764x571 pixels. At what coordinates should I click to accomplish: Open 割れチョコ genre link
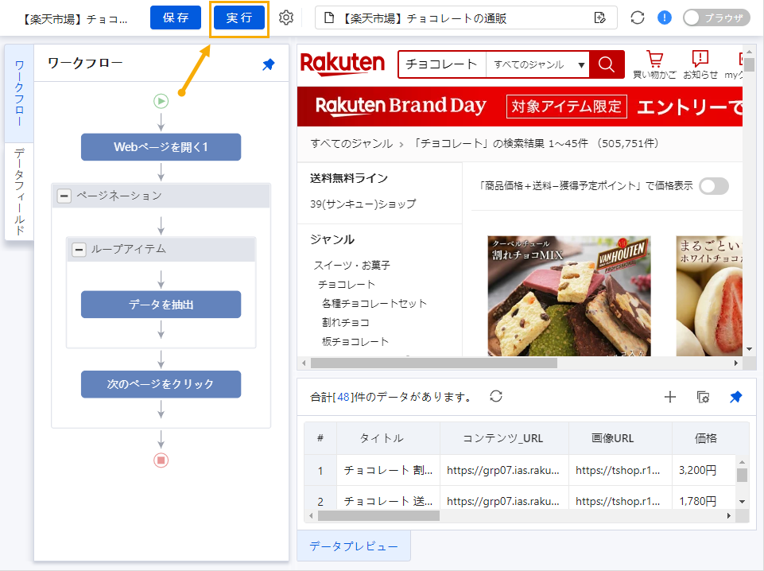346,322
